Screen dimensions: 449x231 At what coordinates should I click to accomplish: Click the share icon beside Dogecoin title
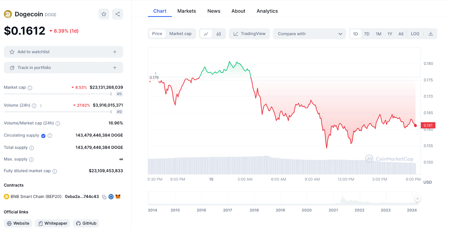118,14
